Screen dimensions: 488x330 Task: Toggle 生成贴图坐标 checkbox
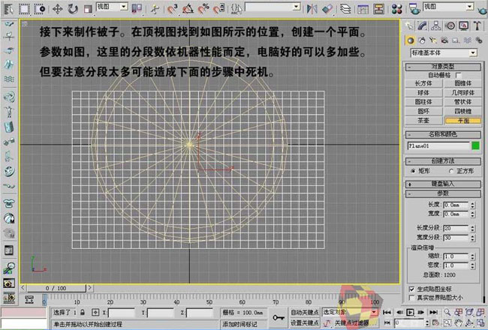pyautogui.click(x=411, y=288)
